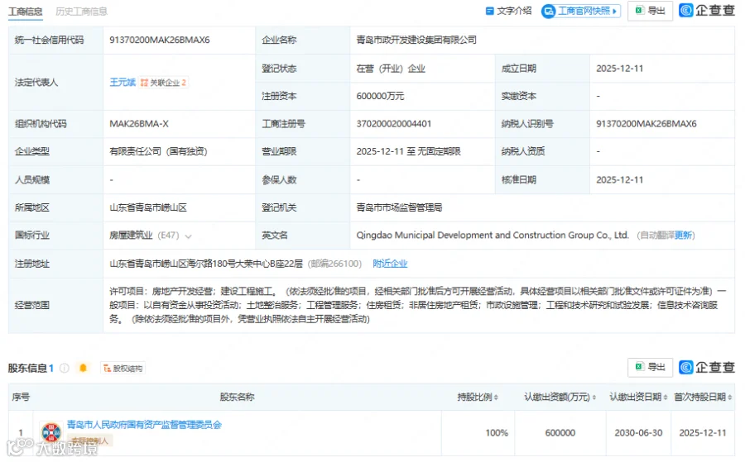Export shareholder info with lower 导出 button
The width and height of the screenshot is (745, 462).
[650, 367]
